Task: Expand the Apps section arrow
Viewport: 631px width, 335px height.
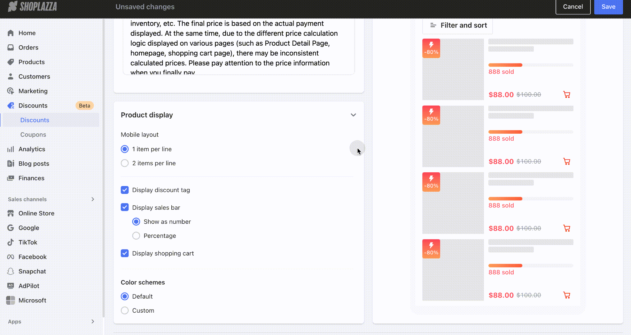Action: click(x=93, y=322)
